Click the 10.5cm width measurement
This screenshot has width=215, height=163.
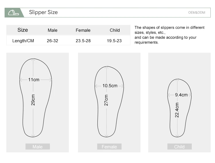click(x=110, y=86)
